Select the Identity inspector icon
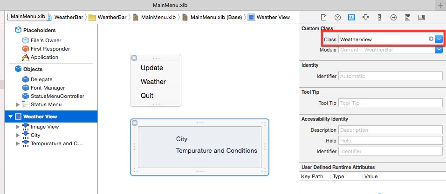 point(351,17)
